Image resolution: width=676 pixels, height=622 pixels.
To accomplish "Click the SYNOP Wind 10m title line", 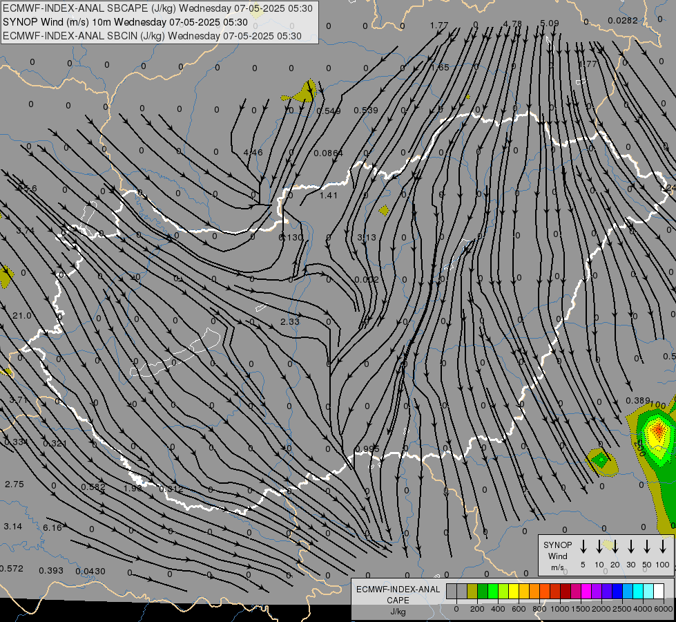I will (x=126, y=22).
